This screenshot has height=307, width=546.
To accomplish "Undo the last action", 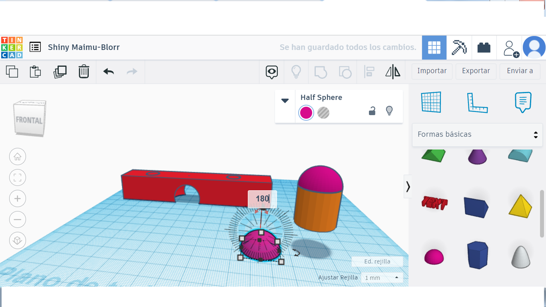I will [x=108, y=72].
